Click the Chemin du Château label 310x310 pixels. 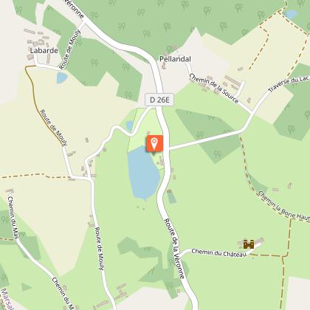point(218,253)
